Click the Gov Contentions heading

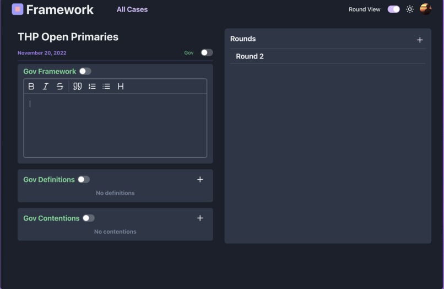point(51,218)
